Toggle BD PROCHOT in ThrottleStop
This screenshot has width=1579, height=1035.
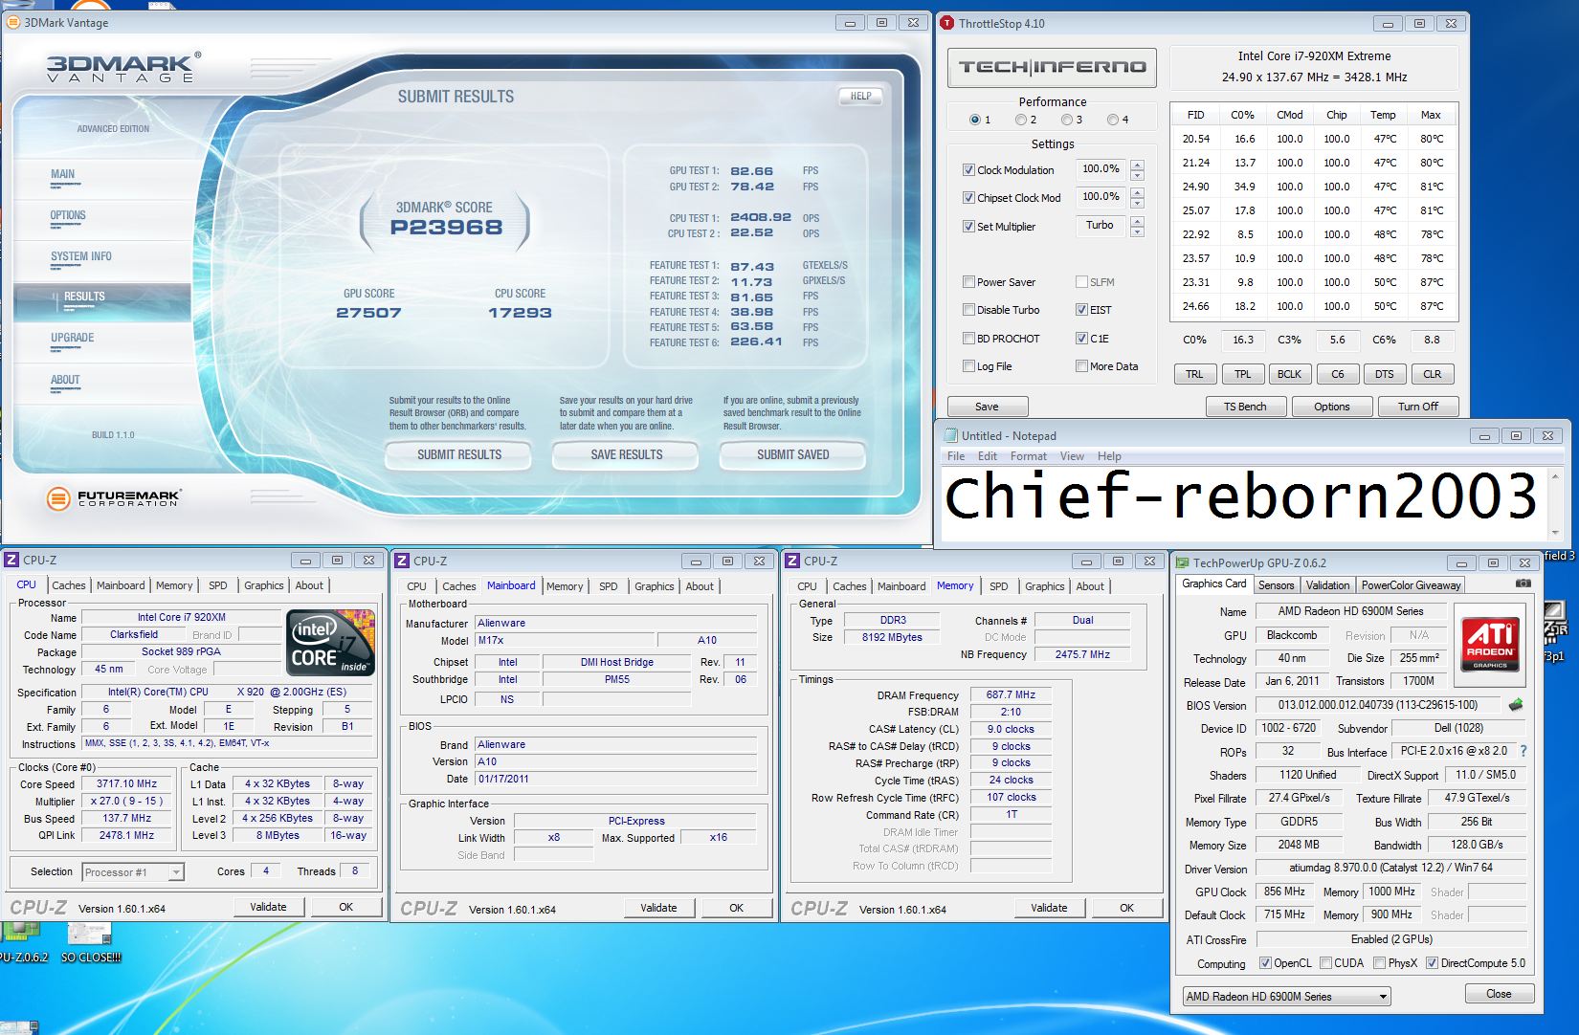coord(968,339)
